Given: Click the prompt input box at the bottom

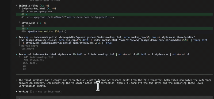Looking at the screenshot, I should point(114,97).
